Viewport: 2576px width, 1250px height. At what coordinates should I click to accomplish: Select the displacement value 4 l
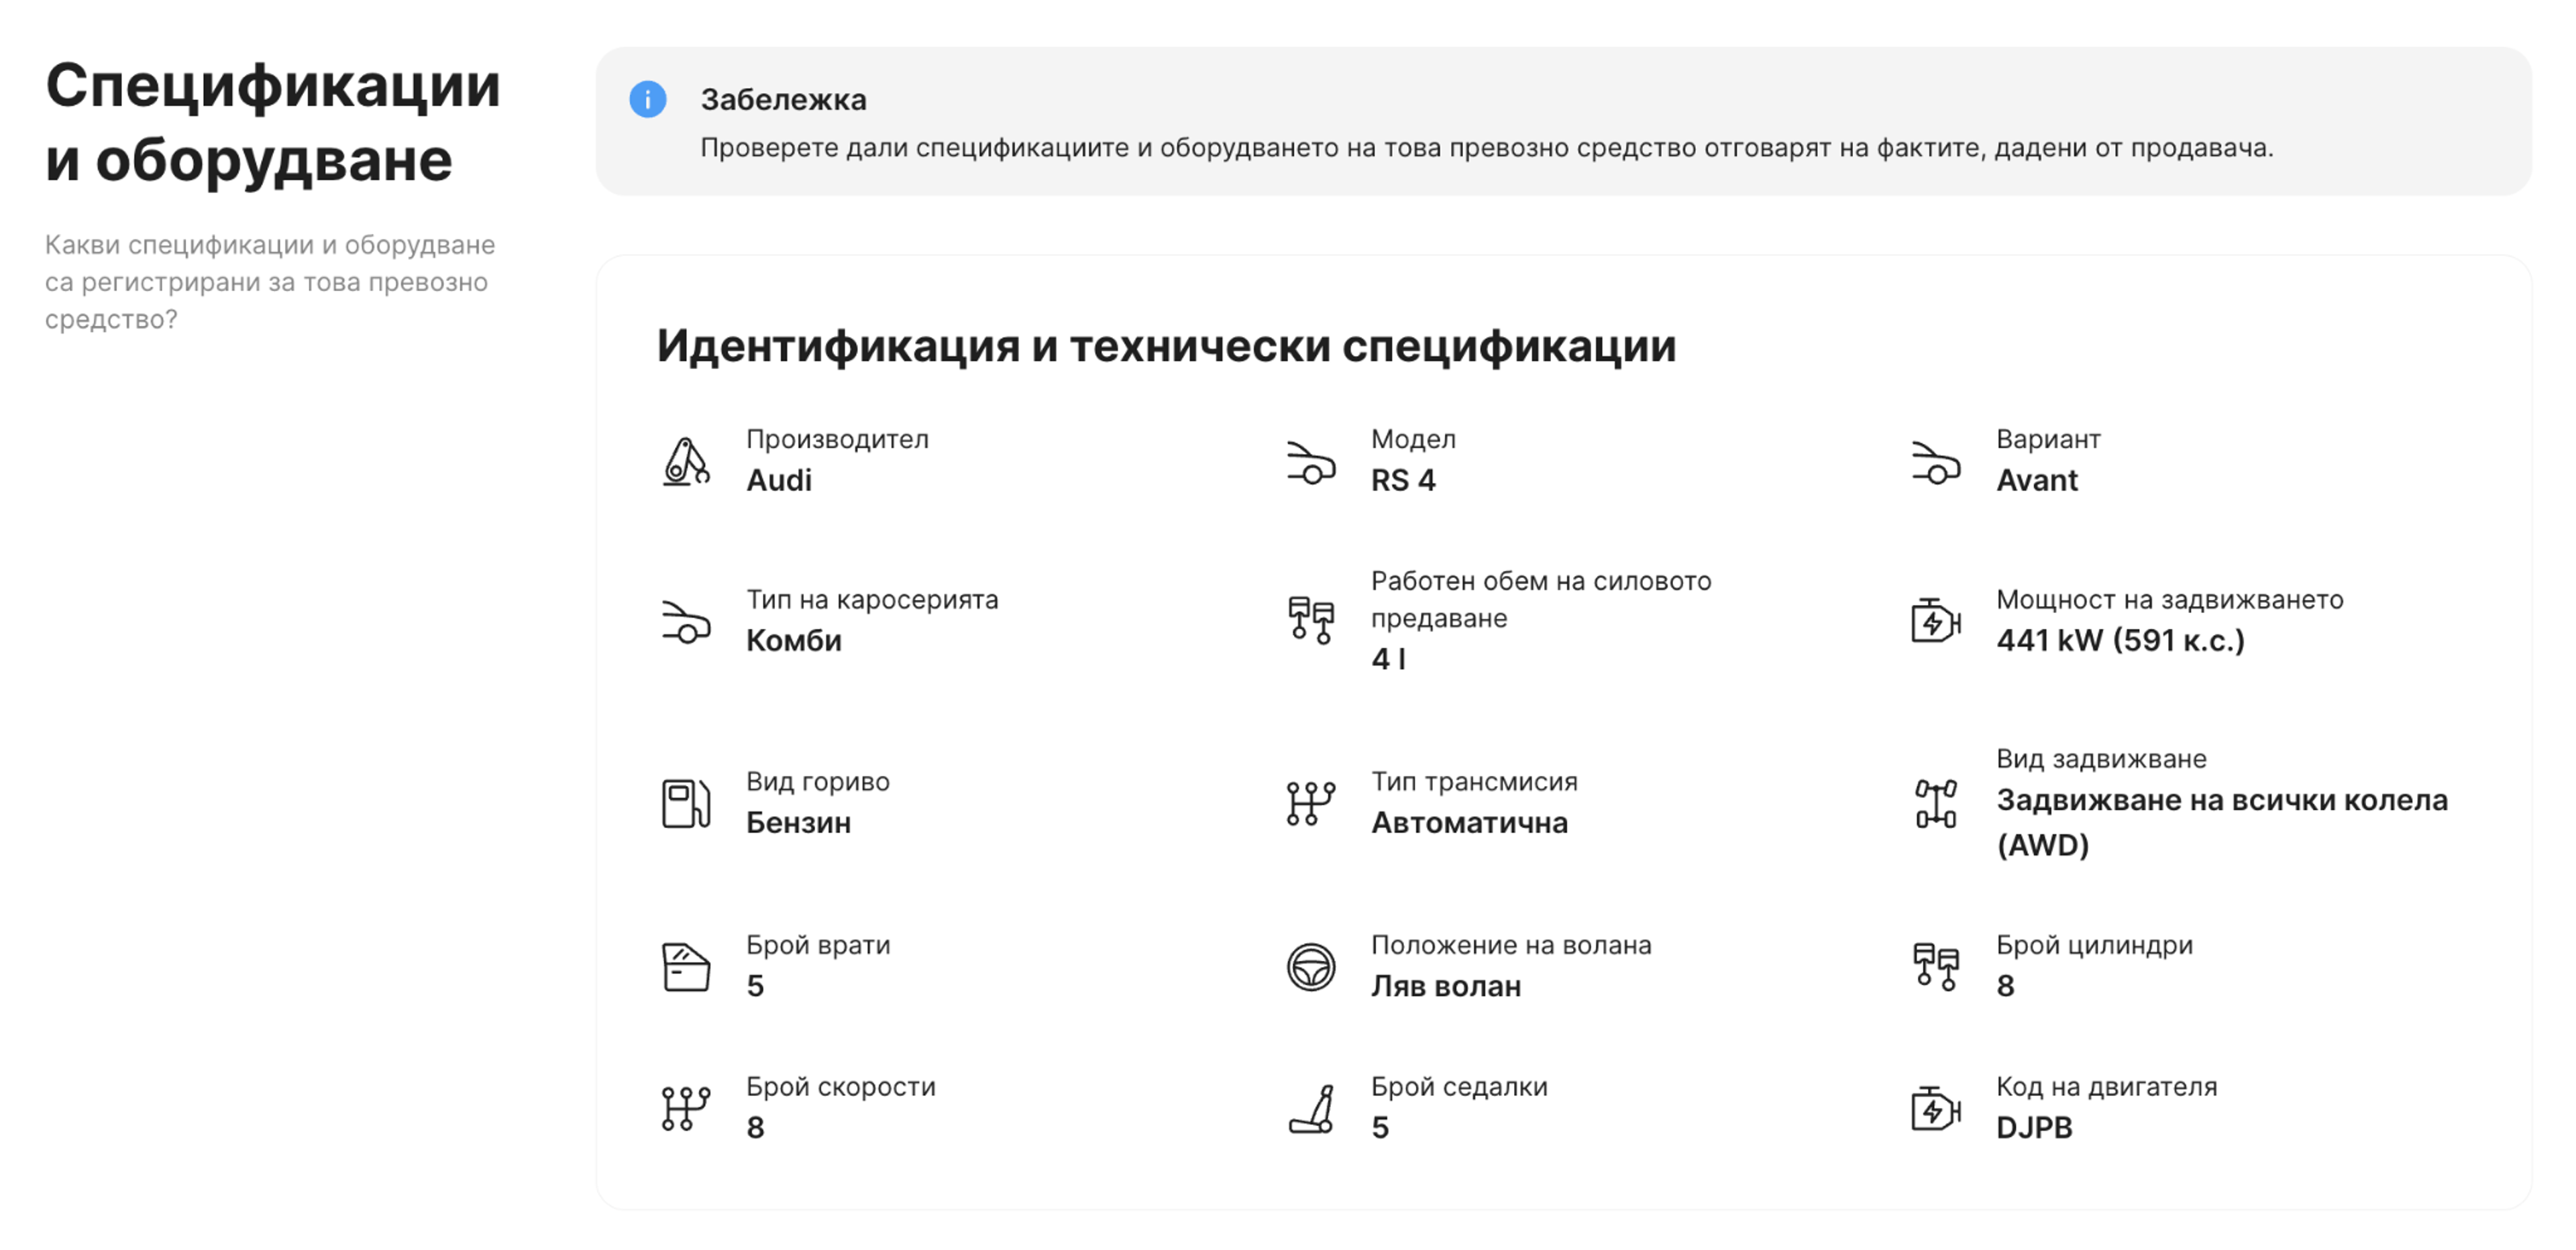[x=1388, y=658]
